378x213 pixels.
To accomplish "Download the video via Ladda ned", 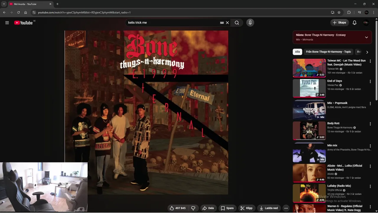I will point(269,208).
